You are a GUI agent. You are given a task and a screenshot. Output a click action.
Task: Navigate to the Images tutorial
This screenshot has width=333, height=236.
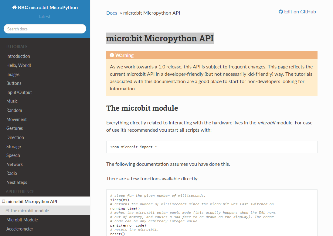tap(13, 74)
